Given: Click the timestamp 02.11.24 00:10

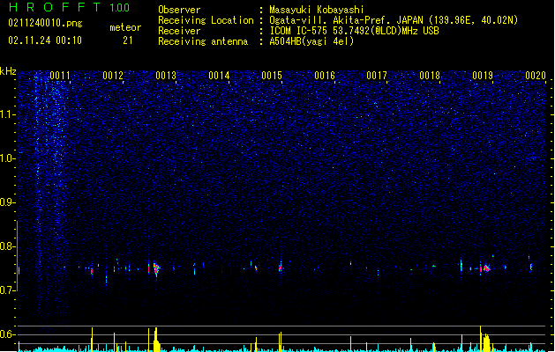Looking at the screenshot, I should 45,40.
